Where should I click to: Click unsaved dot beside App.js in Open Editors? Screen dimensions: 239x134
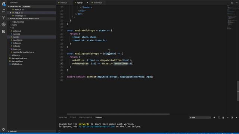tap(10, 13)
